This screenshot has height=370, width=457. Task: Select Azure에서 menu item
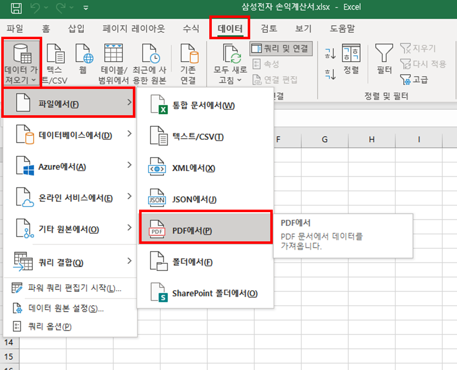tap(70, 166)
